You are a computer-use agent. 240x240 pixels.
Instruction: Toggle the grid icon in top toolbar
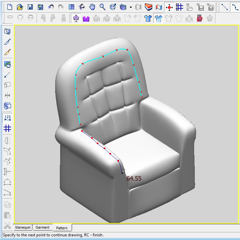click(180, 7)
